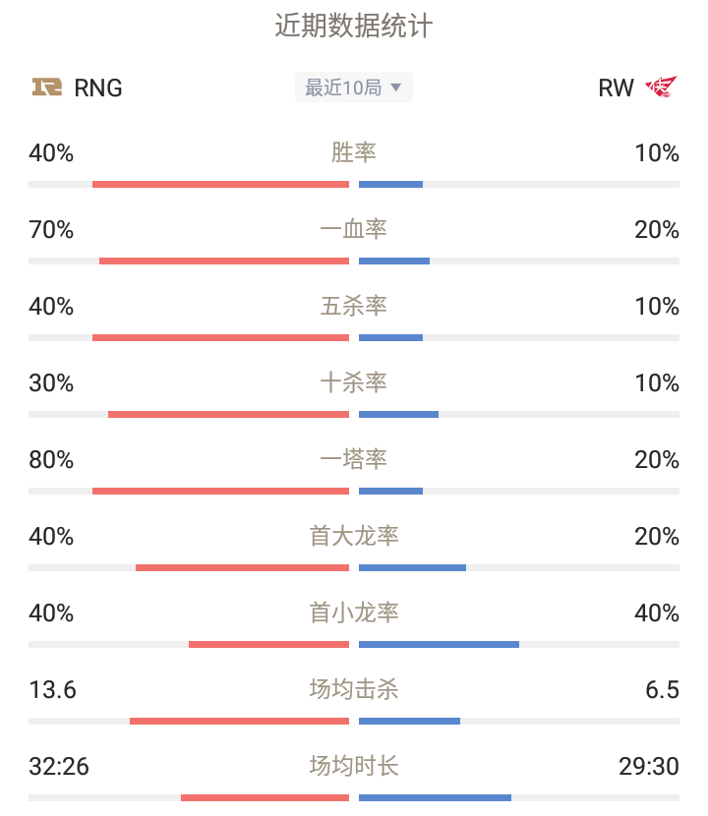Select the RNG team name
This screenshot has height=816, width=708.
98,87
